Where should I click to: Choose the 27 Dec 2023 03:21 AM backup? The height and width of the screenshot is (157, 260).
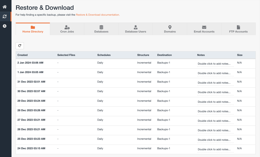click(x=31, y=120)
